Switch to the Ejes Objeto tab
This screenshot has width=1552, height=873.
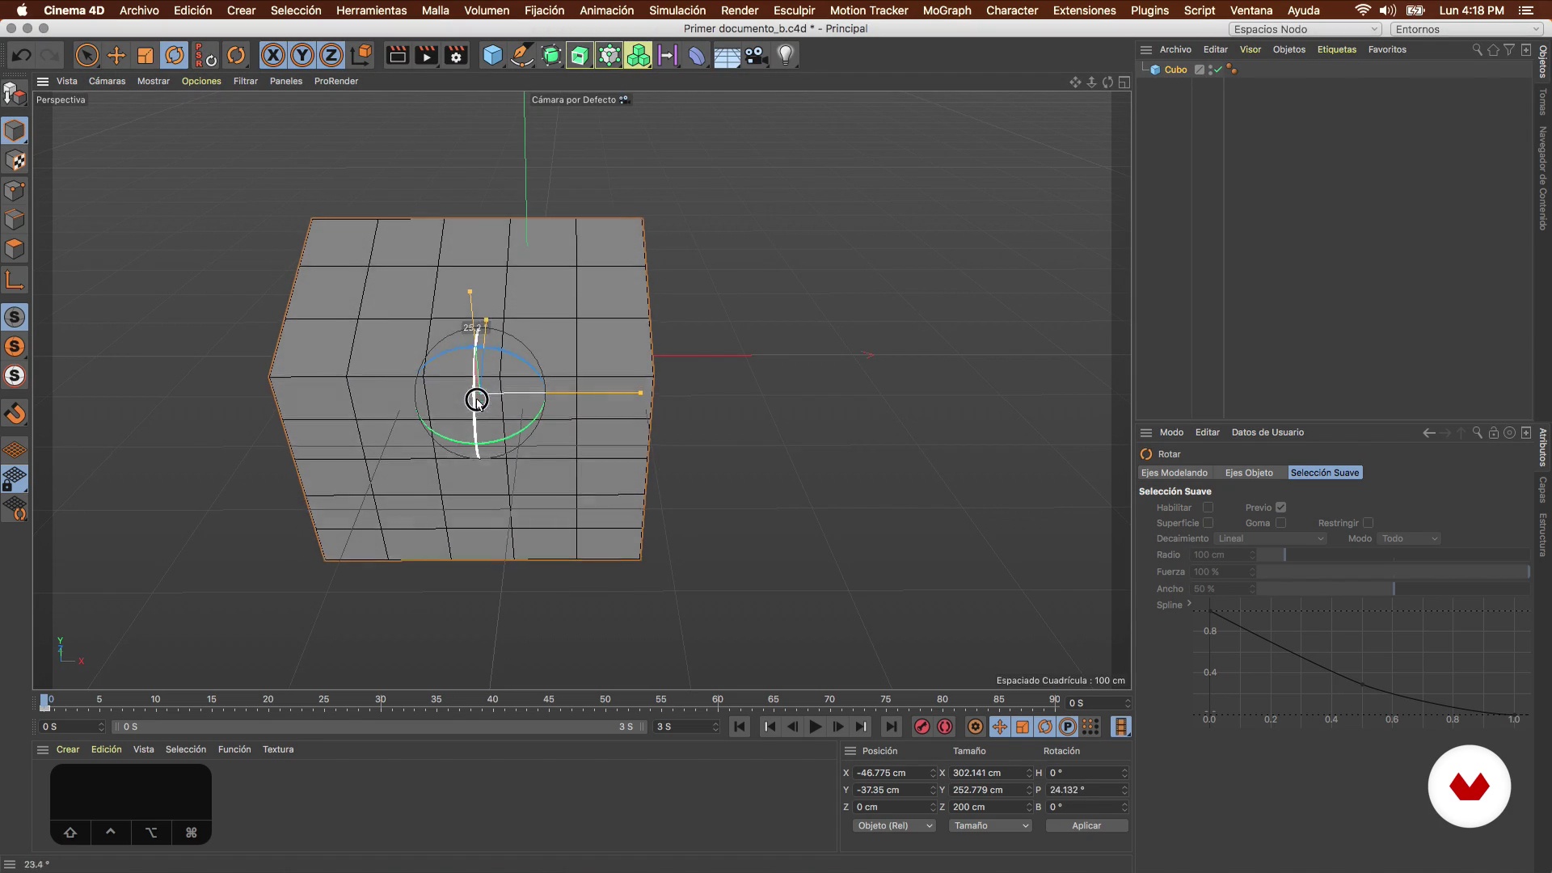[x=1248, y=473]
